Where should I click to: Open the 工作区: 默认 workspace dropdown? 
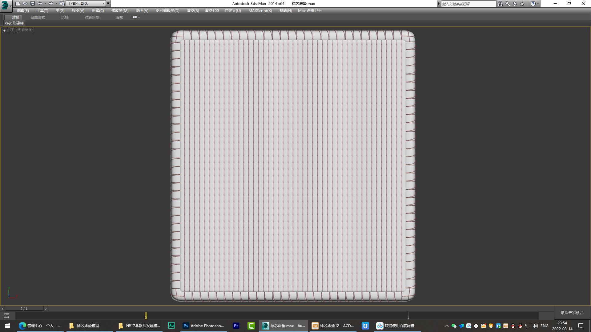point(86,4)
